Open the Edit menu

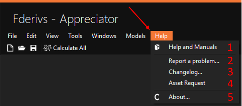click(31, 36)
